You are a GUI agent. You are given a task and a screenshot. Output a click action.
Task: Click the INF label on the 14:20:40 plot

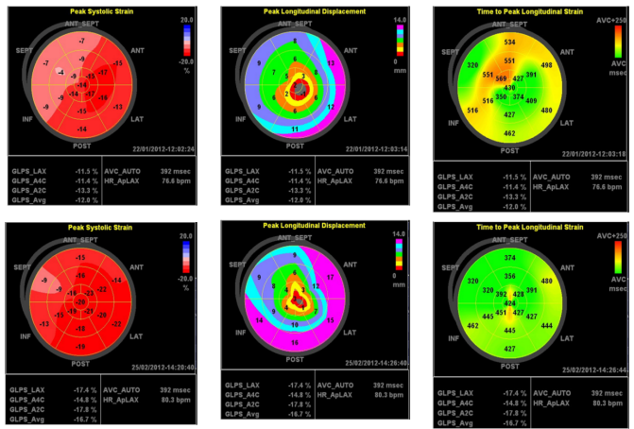[26, 336]
